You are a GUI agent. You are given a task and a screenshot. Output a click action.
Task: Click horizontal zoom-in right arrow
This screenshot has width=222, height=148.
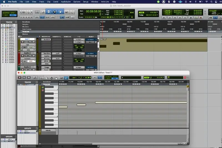[x=32, y=12]
